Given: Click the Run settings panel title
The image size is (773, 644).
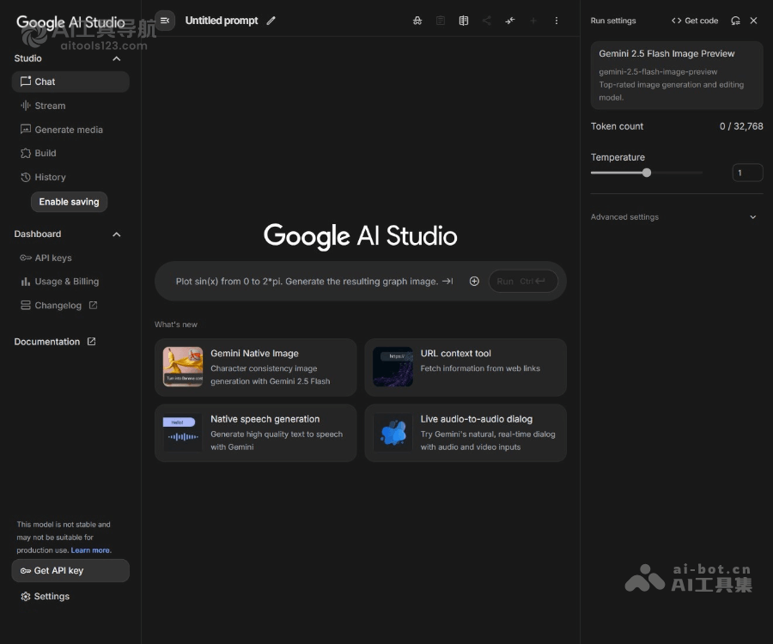Looking at the screenshot, I should click(613, 21).
